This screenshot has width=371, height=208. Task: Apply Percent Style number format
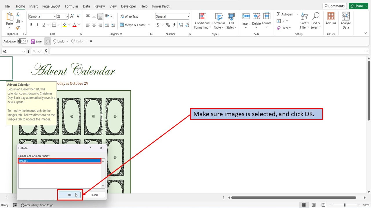168,25
